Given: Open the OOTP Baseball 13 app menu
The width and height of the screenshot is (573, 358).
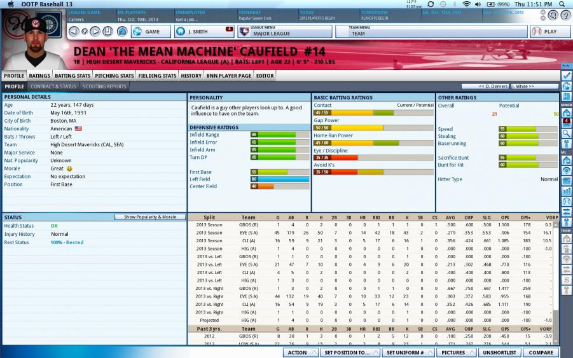Looking at the screenshot, I should [x=47, y=4].
